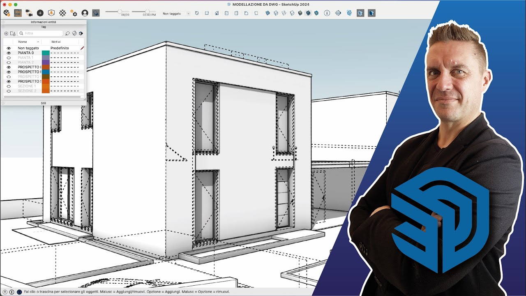Click the 'Filtra' tag search field
The image size is (526, 296).
[40, 33]
